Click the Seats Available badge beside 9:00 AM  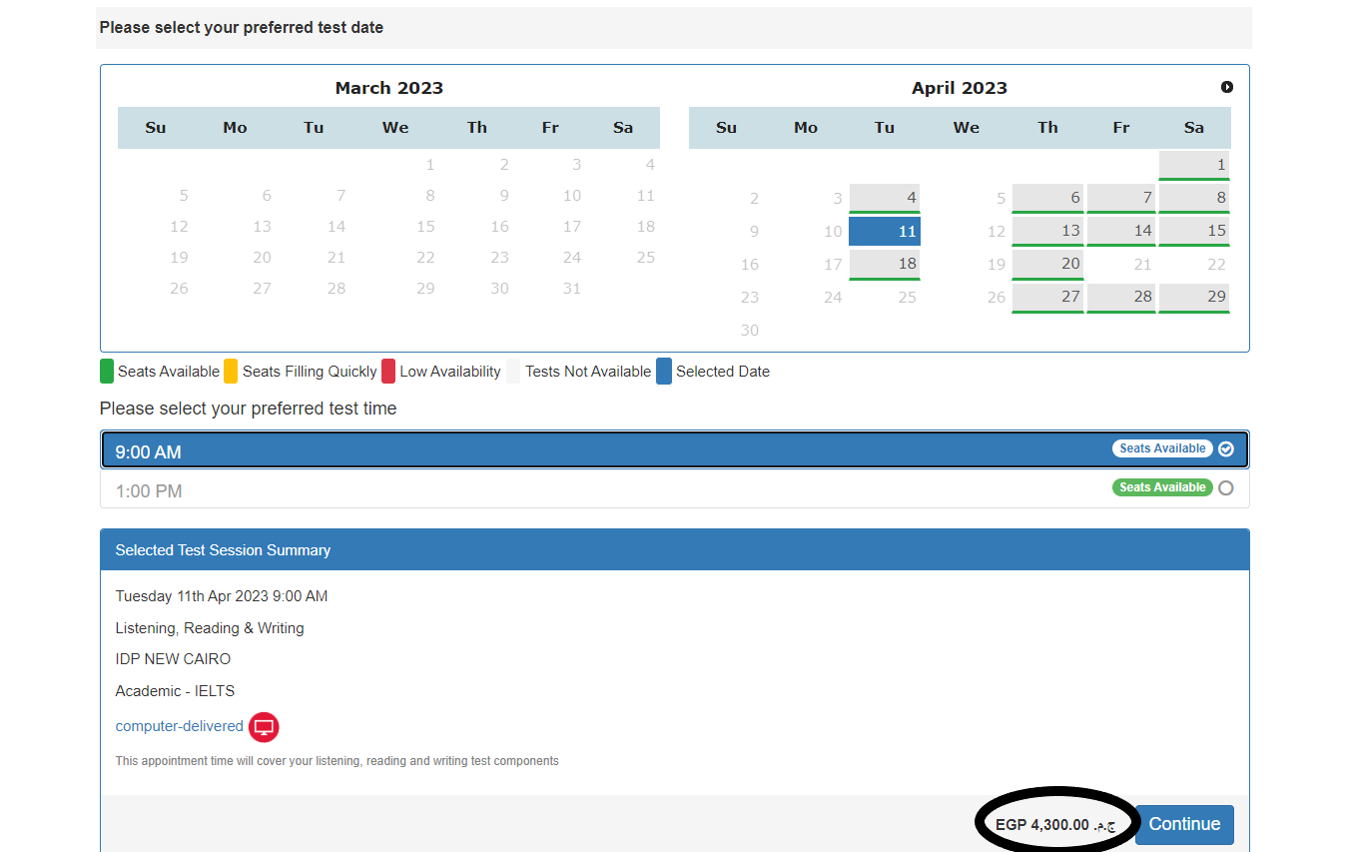pos(1161,448)
